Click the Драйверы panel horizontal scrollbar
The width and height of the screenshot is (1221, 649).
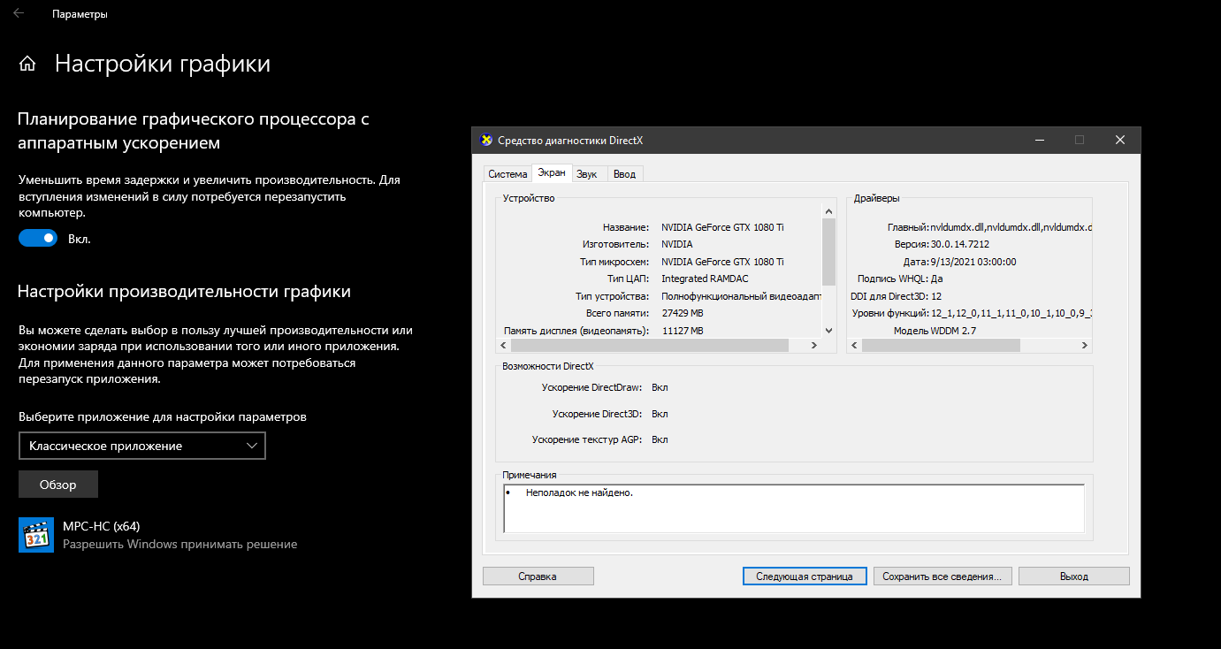[x=969, y=345]
